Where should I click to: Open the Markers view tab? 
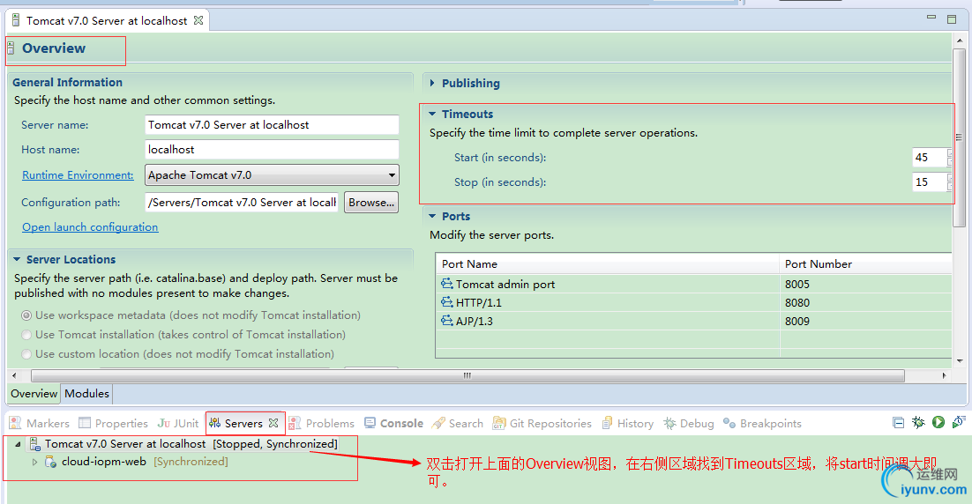click(x=40, y=423)
